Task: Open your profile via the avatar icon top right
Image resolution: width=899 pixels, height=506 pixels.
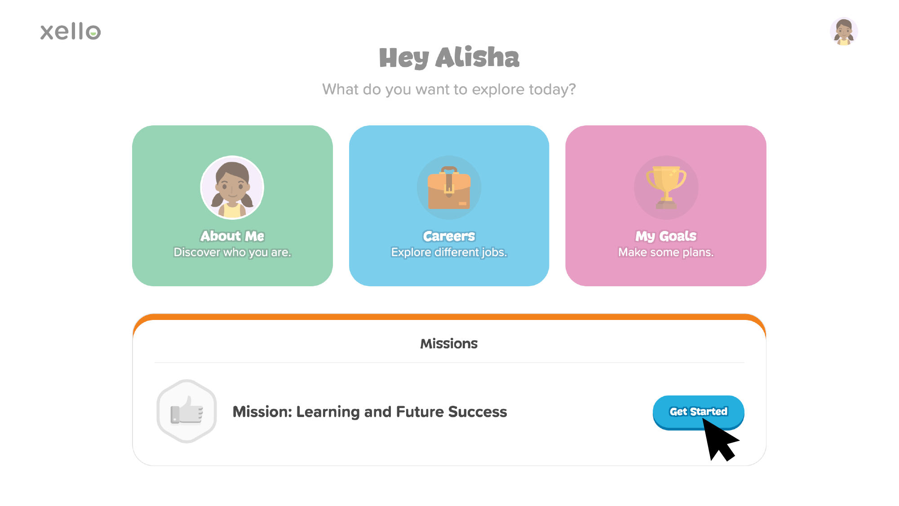Action: click(x=845, y=31)
